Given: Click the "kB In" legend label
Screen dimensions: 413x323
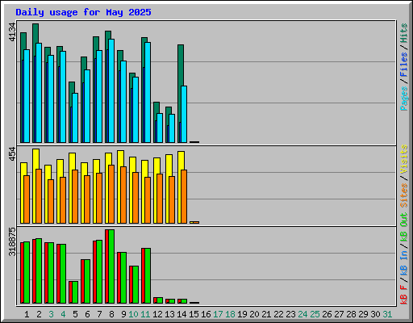Looking at the screenshot, I should click(404, 262).
